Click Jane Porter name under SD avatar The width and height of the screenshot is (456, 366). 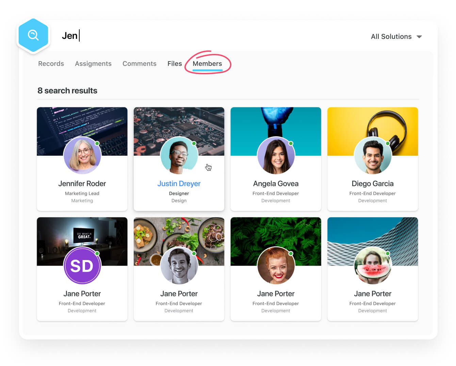coord(82,294)
